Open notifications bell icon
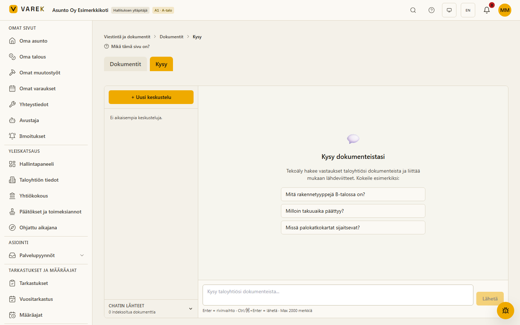Viewport: 520px width, 325px height. (x=487, y=10)
